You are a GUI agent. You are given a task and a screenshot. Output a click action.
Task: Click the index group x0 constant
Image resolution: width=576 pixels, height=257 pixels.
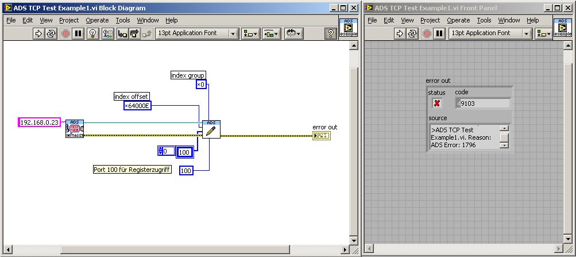click(201, 85)
